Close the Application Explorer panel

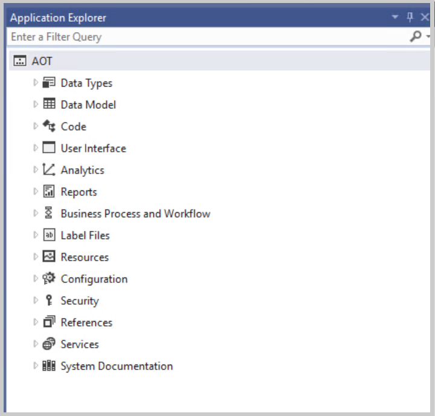[x=425, y=17]
